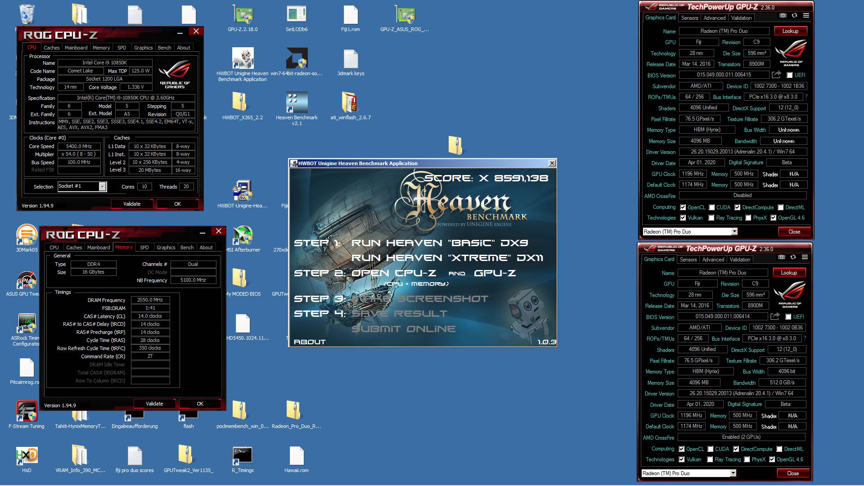Open HWBOT-Unigine-Hea installer icon
The height and width of the screenshot is (486, 864).
[243, 190]
